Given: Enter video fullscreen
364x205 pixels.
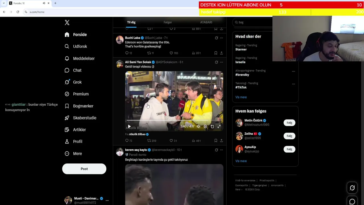Looking at the screenshot, I should pyautogui.click(x=219, y=126).
